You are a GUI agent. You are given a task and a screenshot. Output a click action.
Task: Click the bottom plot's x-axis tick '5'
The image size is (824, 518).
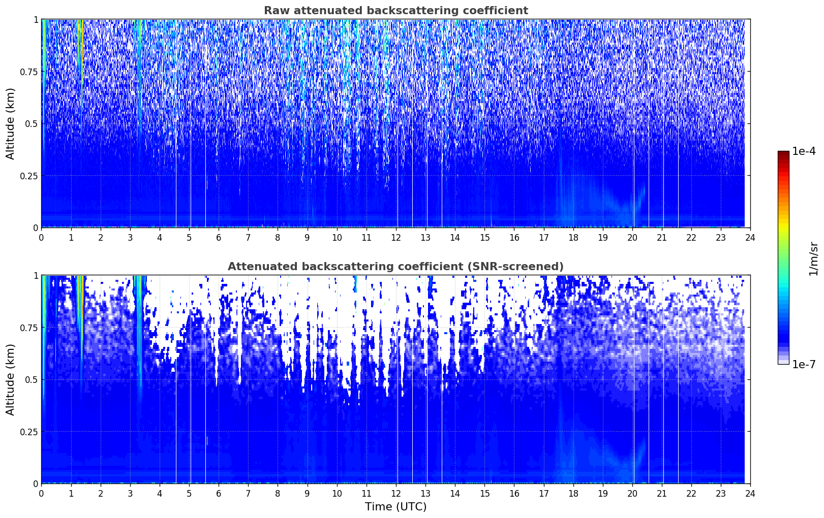[x=189, y=493]
